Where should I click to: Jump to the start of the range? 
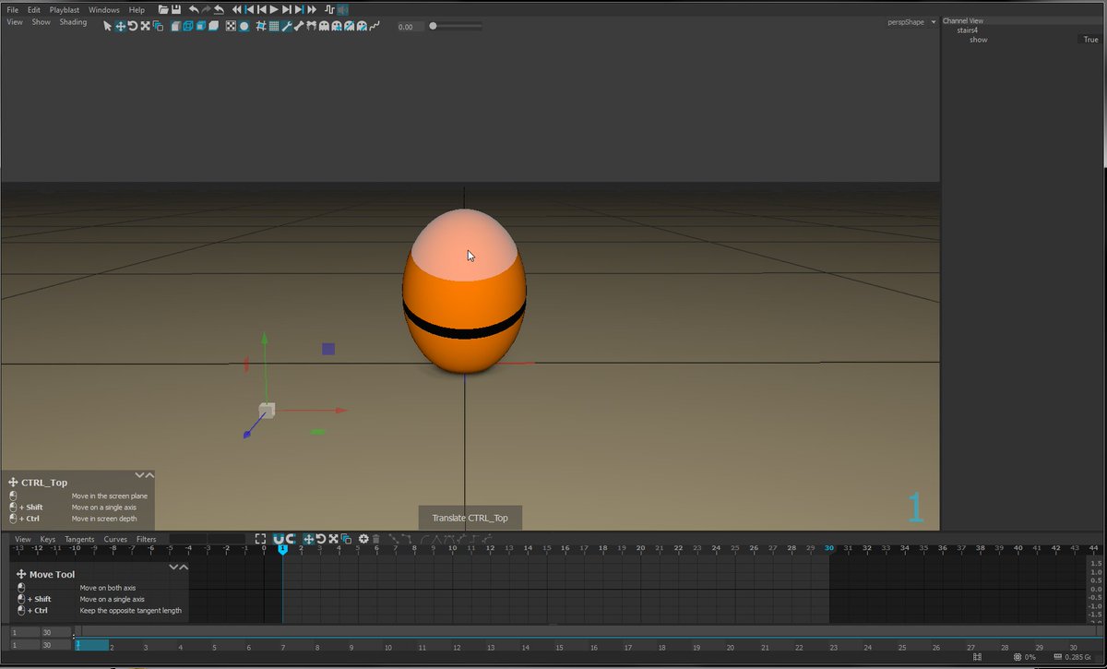point(249,9)
